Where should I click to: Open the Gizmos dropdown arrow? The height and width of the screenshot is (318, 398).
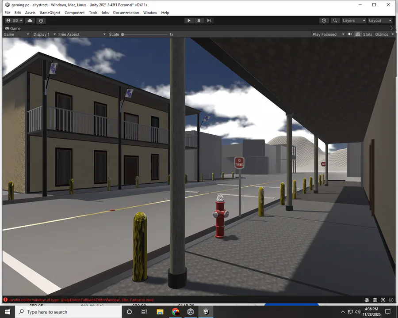click(x=393, y=34)
